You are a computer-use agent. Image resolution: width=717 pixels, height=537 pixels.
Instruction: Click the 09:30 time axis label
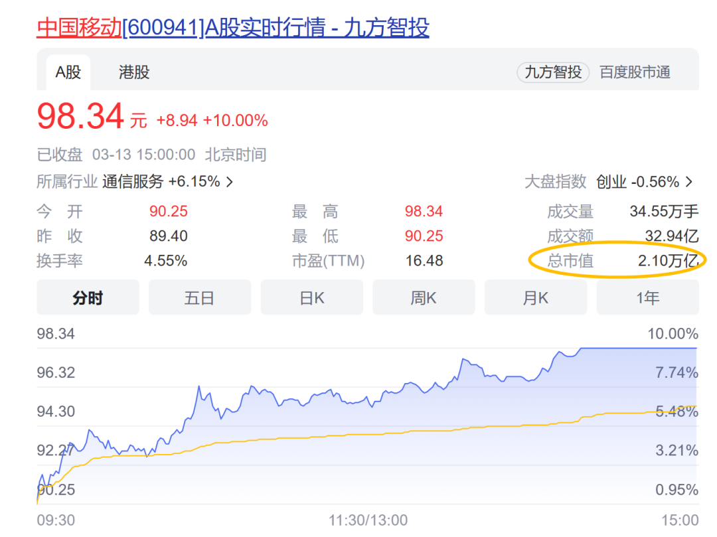coord(56,520)
